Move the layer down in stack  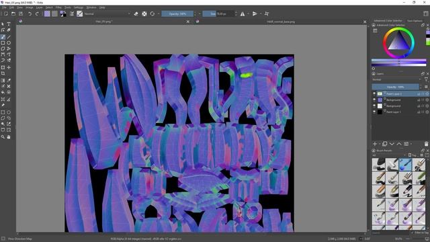(x=392, y=144)
